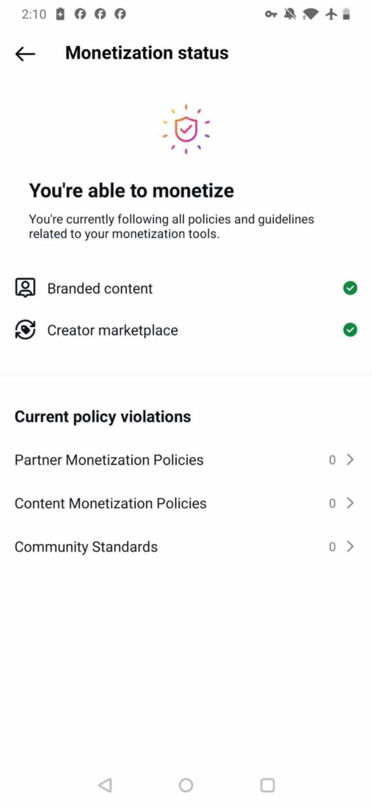Tap the green checkmark beside Creator marketplace

[350, 329]
